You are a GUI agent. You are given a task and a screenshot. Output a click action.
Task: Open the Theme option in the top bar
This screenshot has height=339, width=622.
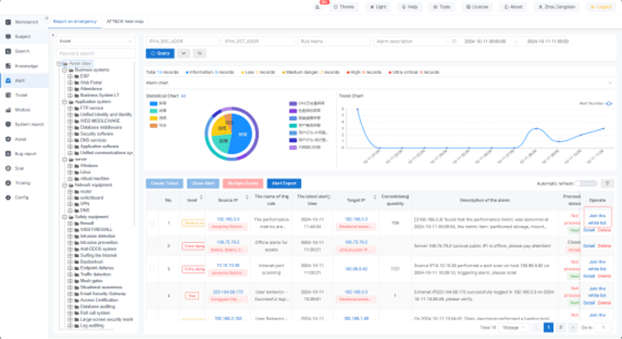[344, 7]
